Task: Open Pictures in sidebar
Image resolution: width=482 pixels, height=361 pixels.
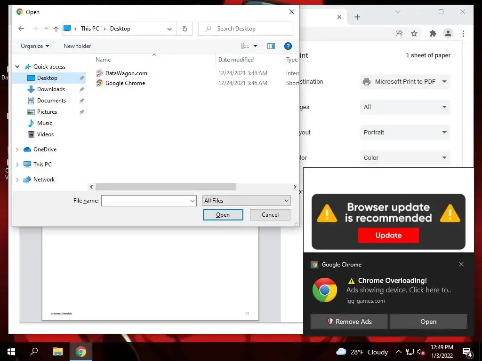Action: pyautogui.click(x=47, y=112)
